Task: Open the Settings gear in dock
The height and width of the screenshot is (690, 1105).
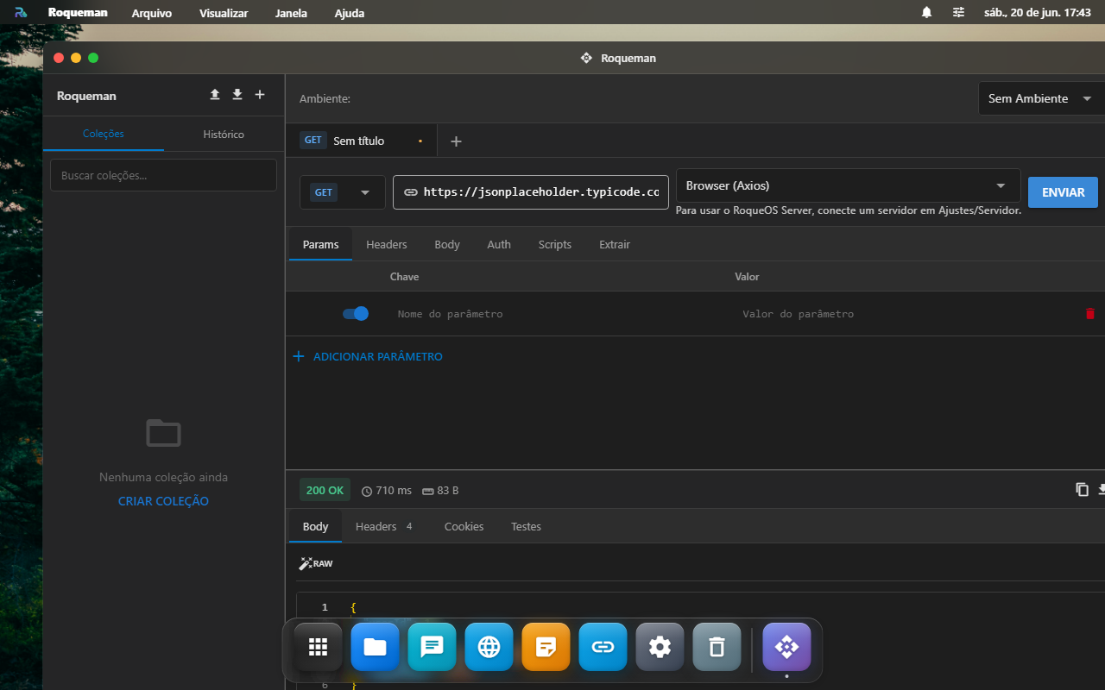Action: pos(660,647)
